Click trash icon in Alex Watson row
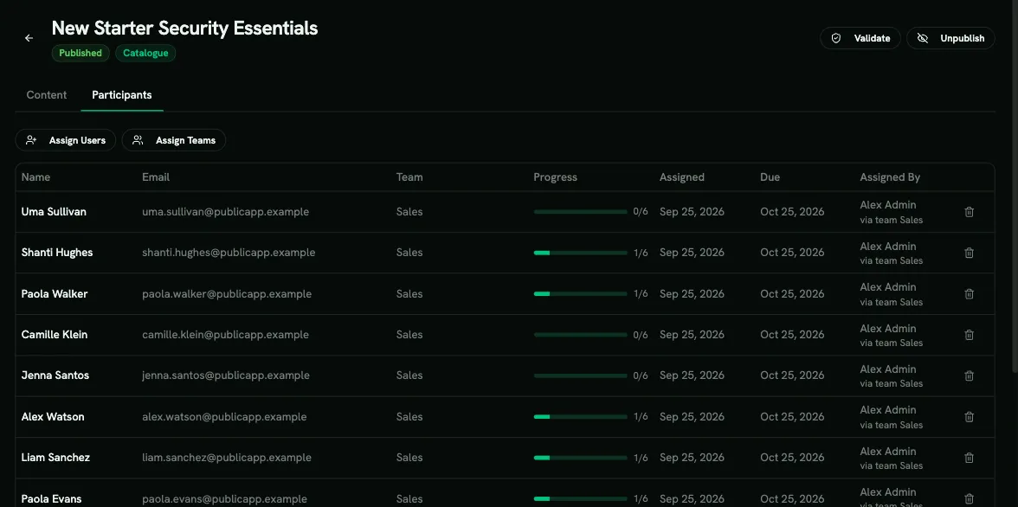 pyautogui.click(x=970, y=417)
